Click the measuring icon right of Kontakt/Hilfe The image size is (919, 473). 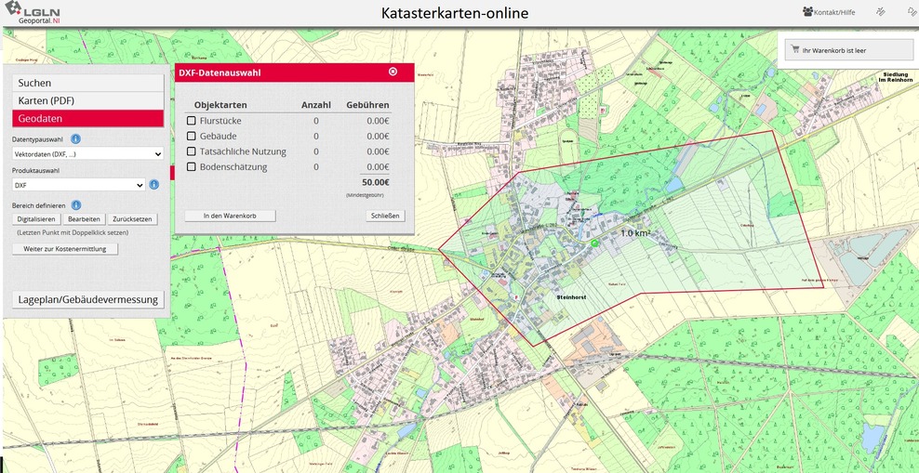880,12
